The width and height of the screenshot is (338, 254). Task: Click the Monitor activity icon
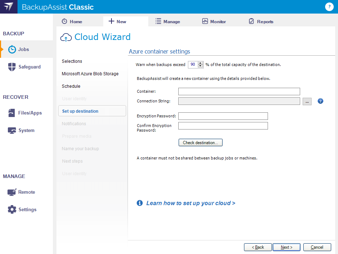click(205, 21)
